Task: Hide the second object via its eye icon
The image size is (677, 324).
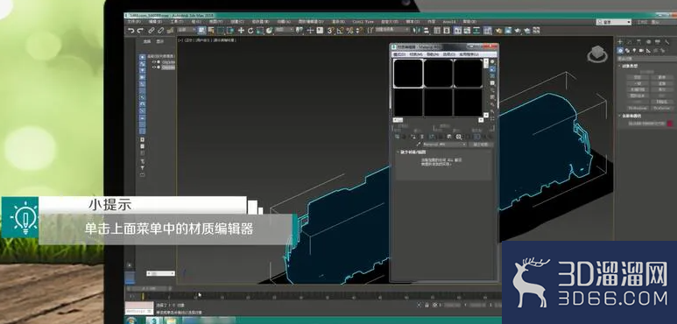Action: click(154, 67)
